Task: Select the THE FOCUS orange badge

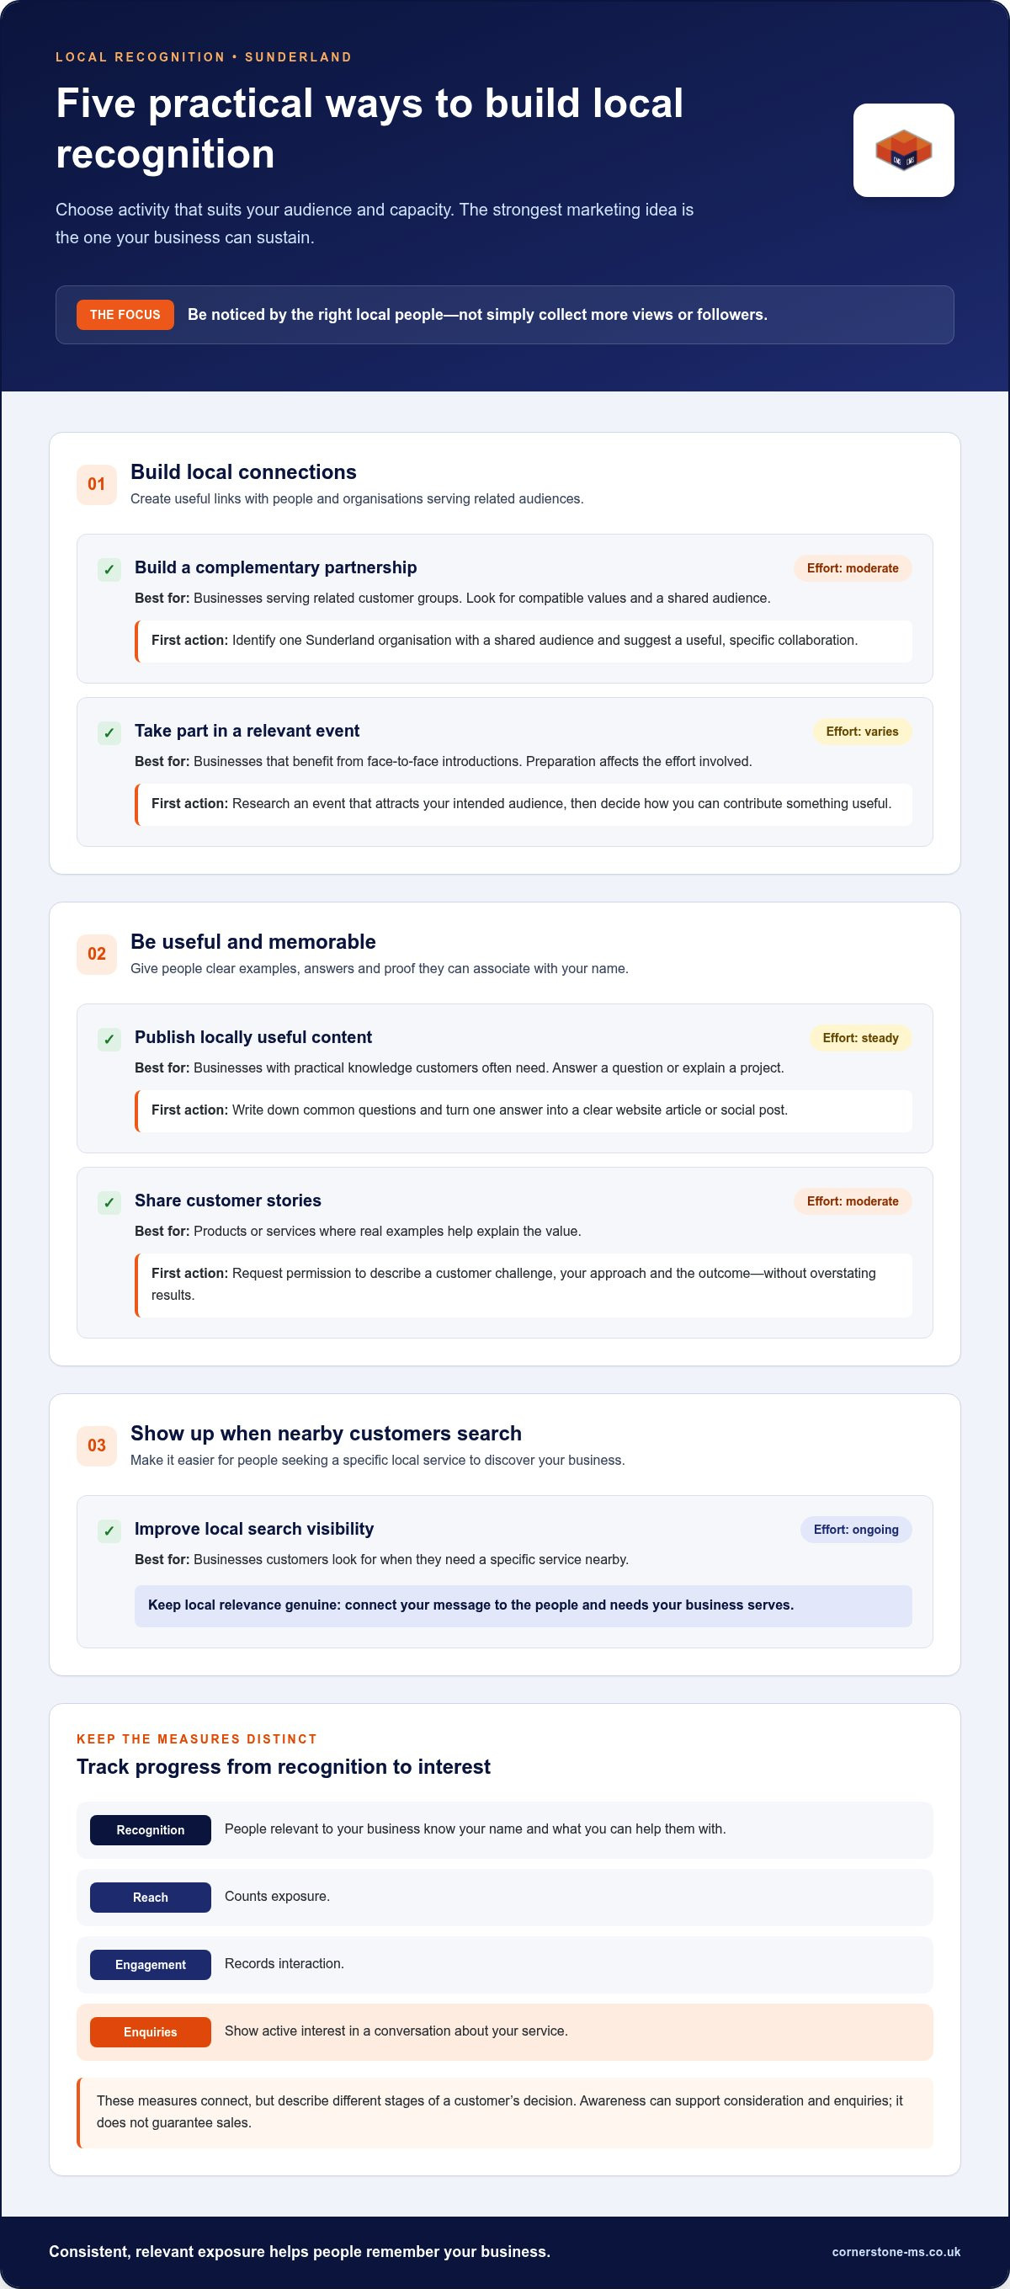Action: point(125,315)
